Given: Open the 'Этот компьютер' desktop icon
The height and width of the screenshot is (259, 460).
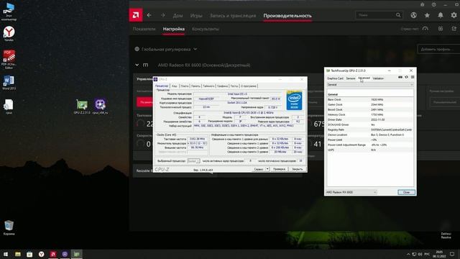Looking at the screenshot, I should coord(9,12).
